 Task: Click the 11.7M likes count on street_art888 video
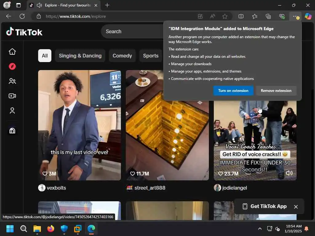[143, 174]
